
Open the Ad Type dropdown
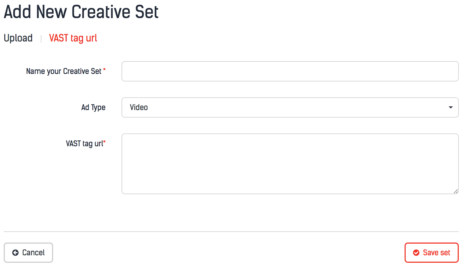[x=290, y=108]
